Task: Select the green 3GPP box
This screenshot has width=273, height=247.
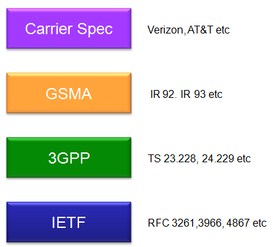Action: click(x=69, y=158)
